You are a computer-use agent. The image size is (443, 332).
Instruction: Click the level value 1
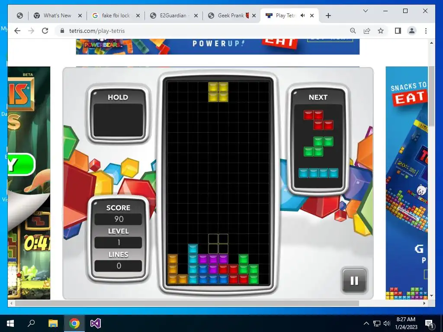pyautogui.click(x=119, y=243)
